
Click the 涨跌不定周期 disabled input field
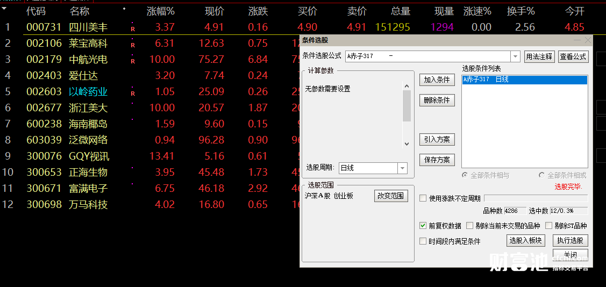536,198
